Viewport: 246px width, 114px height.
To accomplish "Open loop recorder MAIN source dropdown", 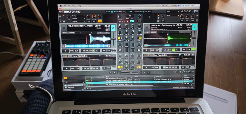I will (x=120, y=21).
